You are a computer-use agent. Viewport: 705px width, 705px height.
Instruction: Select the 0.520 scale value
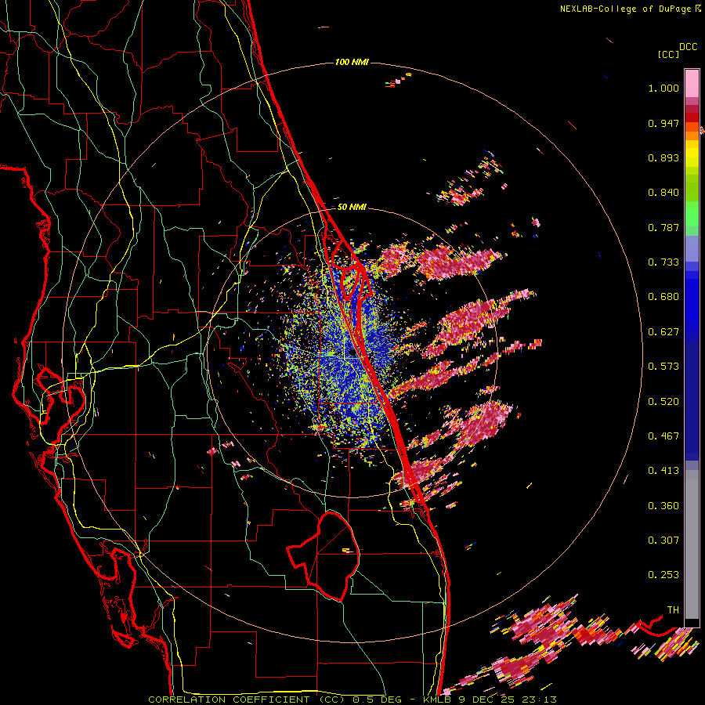coord(663,401)
